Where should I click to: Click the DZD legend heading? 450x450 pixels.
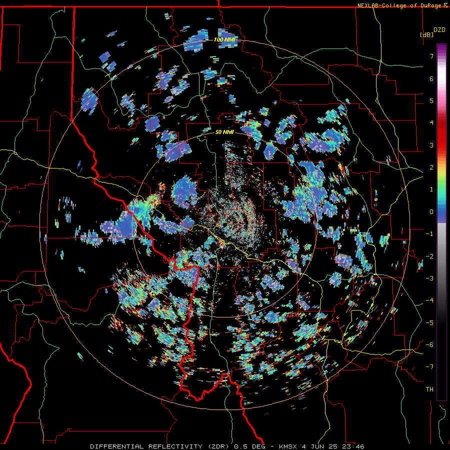439,30
